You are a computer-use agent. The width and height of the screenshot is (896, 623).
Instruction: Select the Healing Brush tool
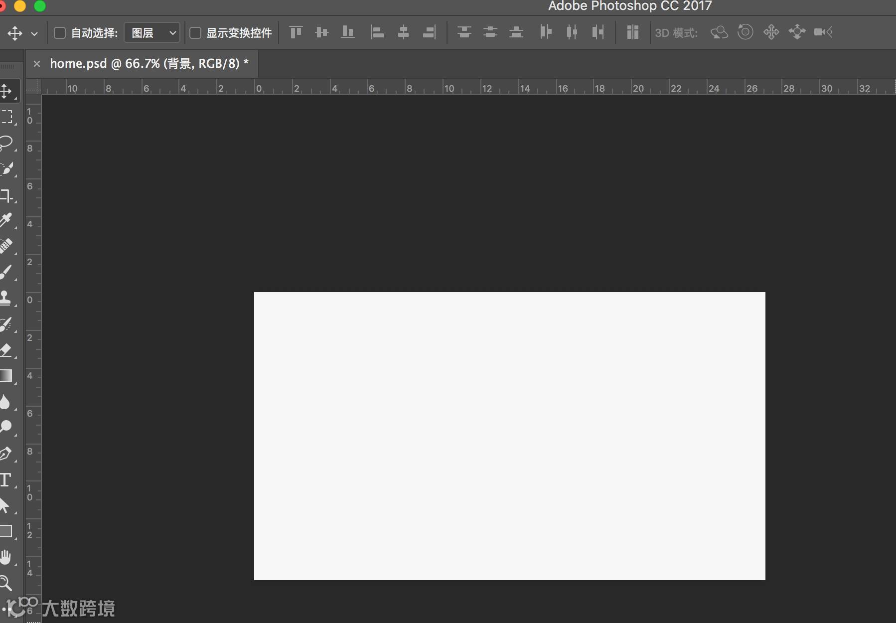coord(7,246)
